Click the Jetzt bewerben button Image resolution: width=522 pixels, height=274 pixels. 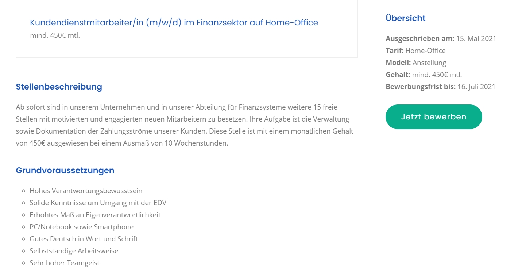(434, 117)
